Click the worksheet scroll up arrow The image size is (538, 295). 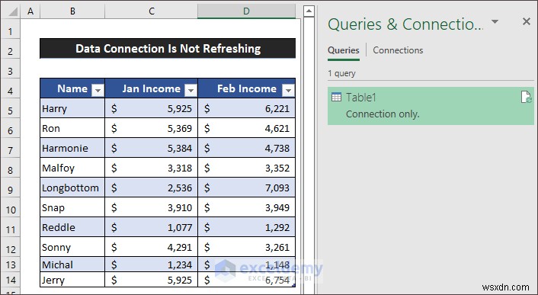[x=309, y=11]
